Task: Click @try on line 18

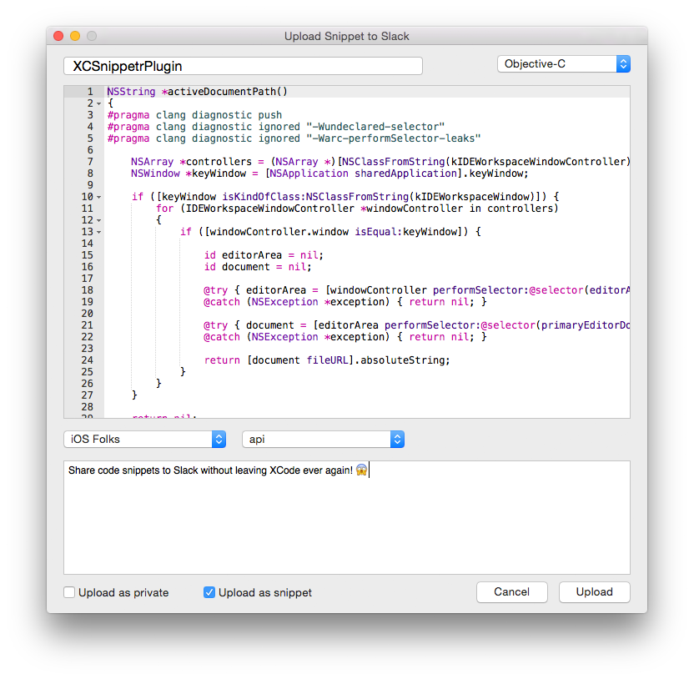Action: pyautogui.click(x=215, y=290)
